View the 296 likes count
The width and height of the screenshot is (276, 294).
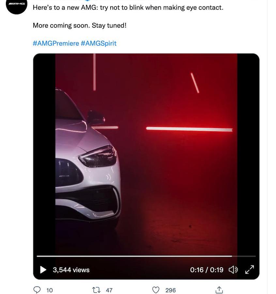[170, 290]
